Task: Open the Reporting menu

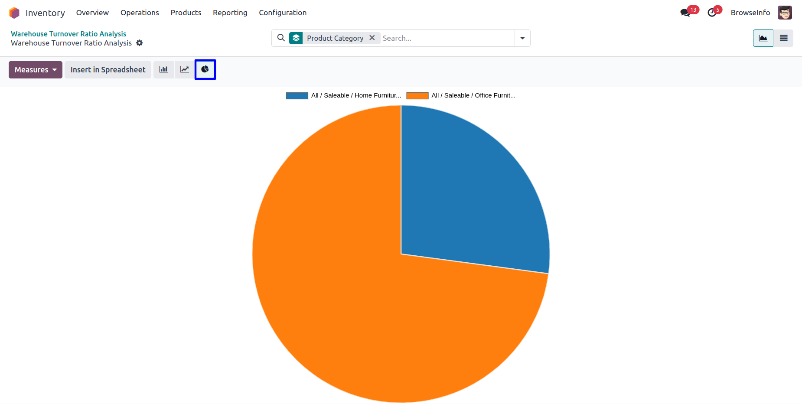Action: [x=230, y=13]
